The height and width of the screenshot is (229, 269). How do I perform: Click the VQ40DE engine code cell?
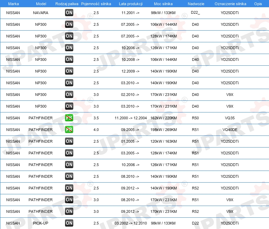click(230, 130)
